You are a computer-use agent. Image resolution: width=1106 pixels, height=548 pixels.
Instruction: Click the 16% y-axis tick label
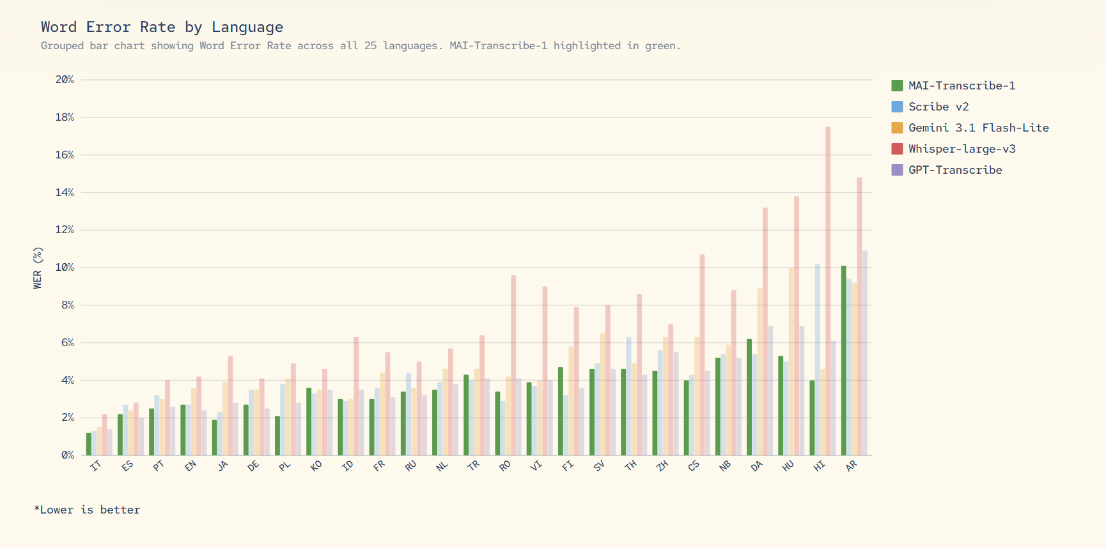point(65,155)
